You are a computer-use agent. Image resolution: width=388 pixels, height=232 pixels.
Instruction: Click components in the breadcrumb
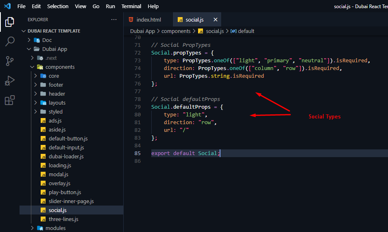176,31
